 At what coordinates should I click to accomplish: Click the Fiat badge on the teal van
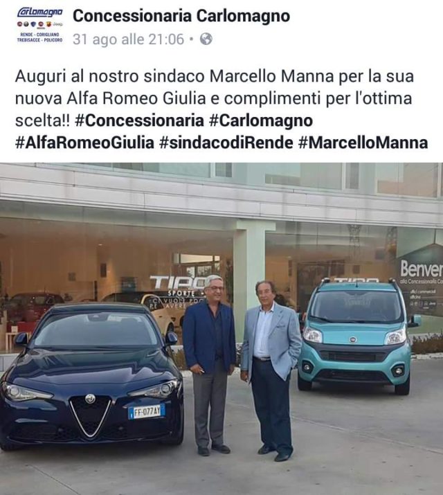[353, 341]
